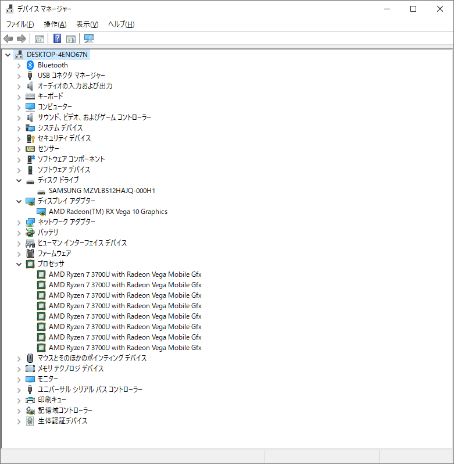Click the blue Help question mark icon

57,38
